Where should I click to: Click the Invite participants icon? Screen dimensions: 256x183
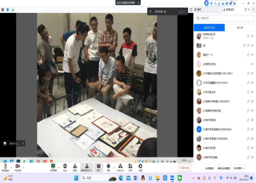[x=75, y=168]
